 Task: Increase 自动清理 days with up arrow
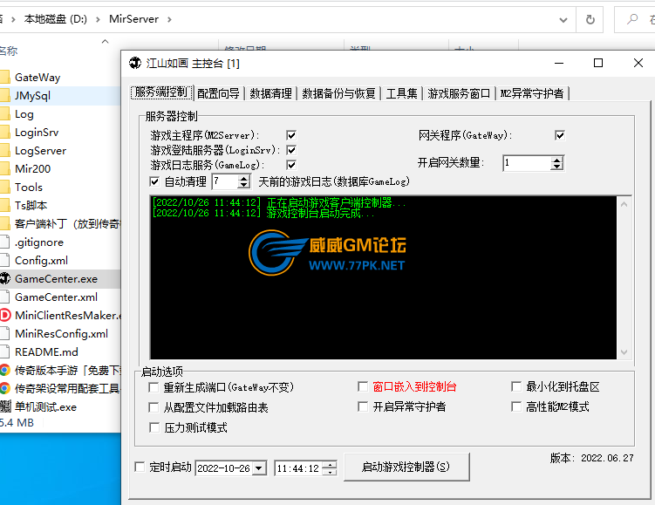(243, 178)
